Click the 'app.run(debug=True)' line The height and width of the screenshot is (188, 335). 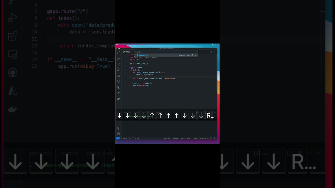coord(141,85)
